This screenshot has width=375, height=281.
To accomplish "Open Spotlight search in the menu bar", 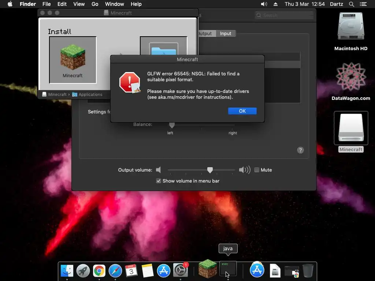I will coord(351,4).
